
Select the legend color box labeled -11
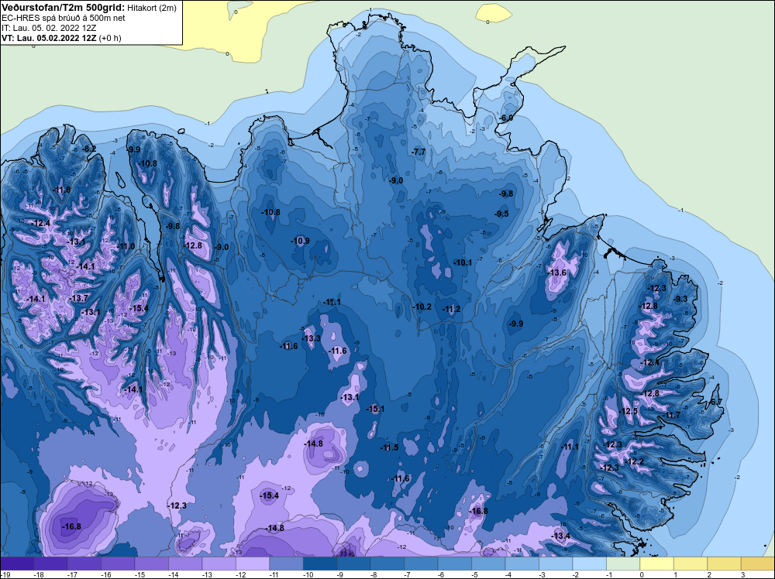pos(286,564)
